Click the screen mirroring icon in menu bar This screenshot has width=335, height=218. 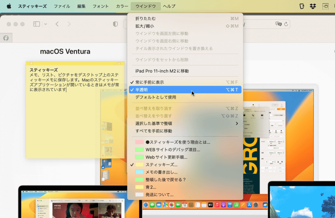pos(325,6)
